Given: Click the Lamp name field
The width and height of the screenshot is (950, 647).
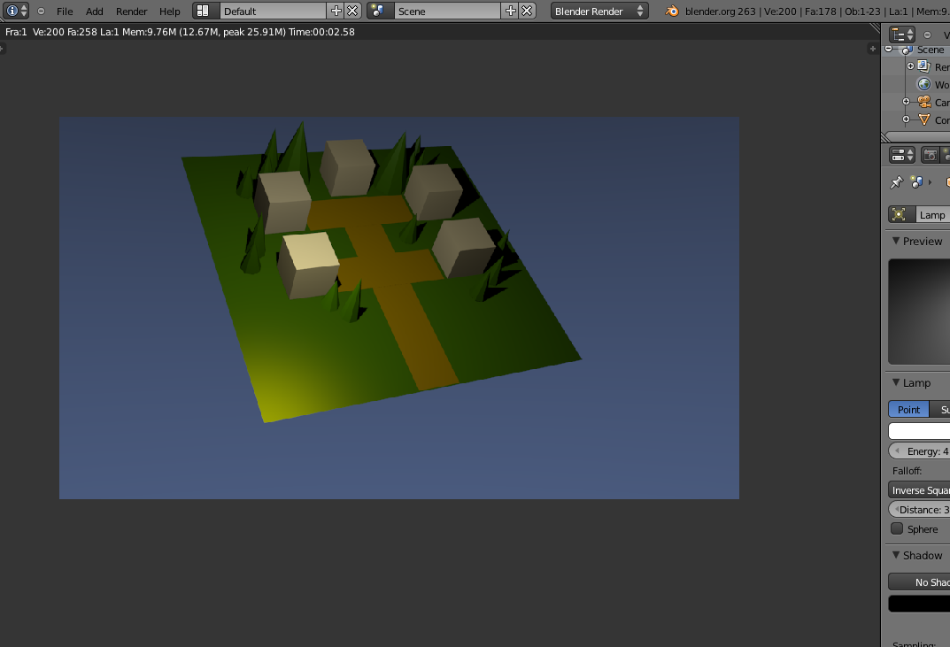Looking at the screenshot, I should (932, 214).
